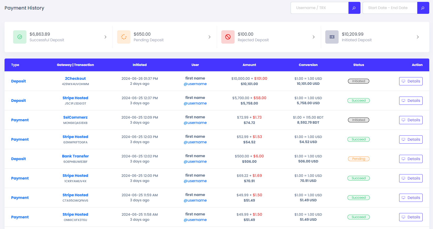Click the green Successful Deposit checkmark icon
Screen dimensions: 433x229
tap(20, 37)
